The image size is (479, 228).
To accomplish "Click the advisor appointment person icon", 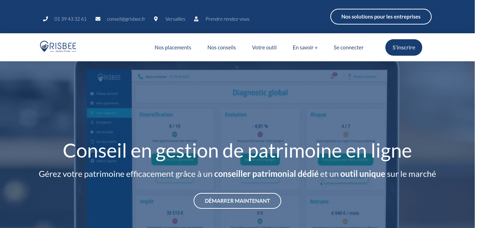I will point(196,19).
